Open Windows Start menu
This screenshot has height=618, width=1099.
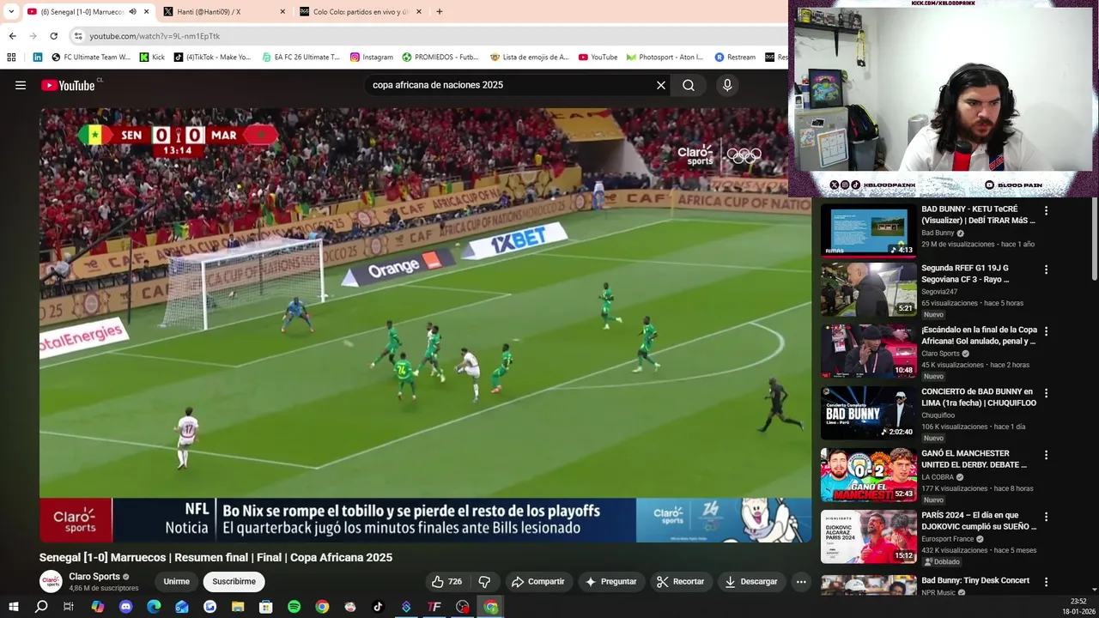coord(13,607)
